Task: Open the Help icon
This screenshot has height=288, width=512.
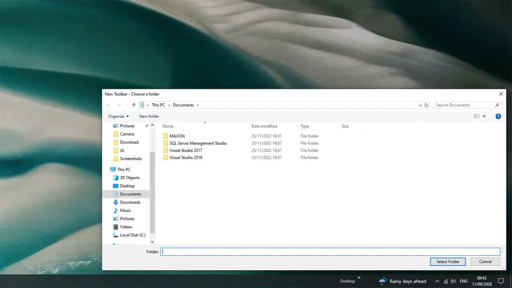Action: pos(498,116)
